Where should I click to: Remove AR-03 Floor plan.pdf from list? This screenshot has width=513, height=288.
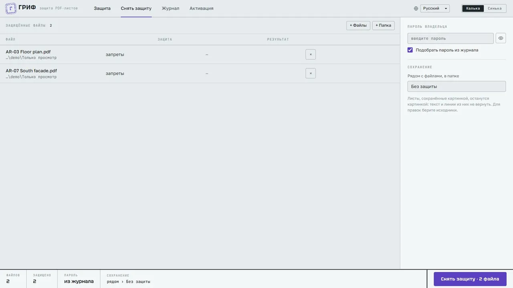(x=311, y=54)
